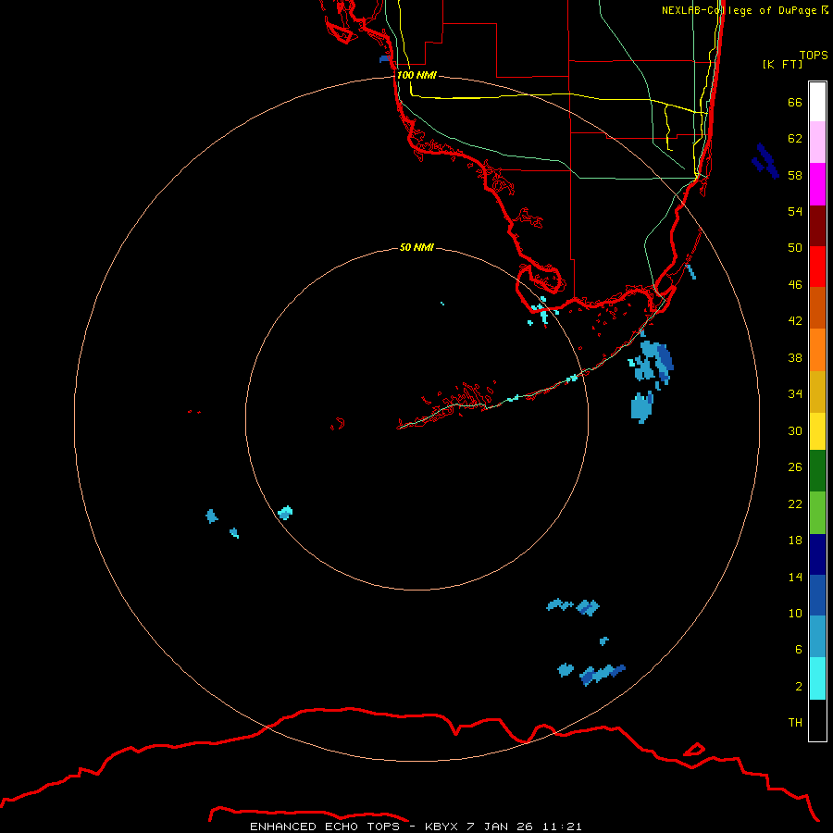This screenshot has width=833, height=833.
Task: Click the "TH" threshold legend label
Action: coord(795,723)
